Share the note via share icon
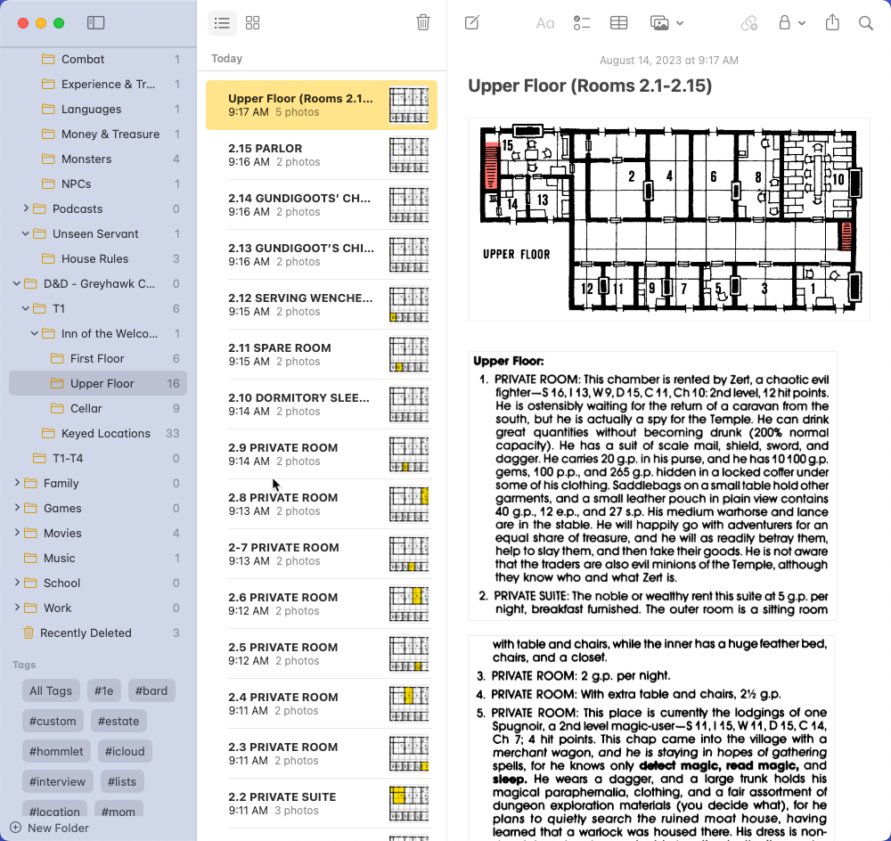This screenshot has height=841, width=891. pos(832,22)
